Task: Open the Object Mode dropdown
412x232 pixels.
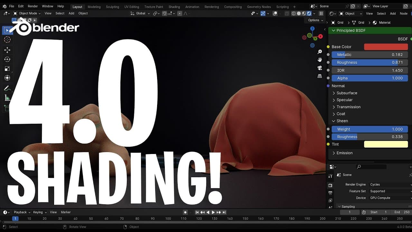Action: pyautogui.click(x=27, y=14)
